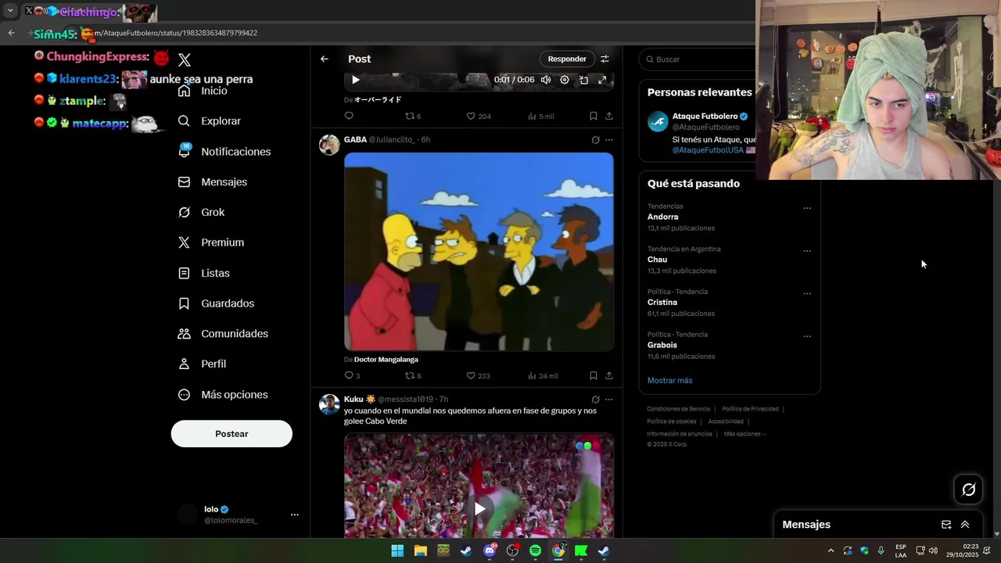
Task: Open top video settings gear
Action: coord(565,80)
